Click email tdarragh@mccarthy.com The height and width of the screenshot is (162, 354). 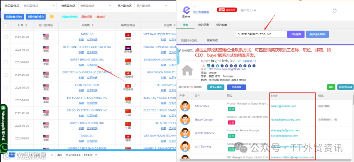tap(285, 120)
